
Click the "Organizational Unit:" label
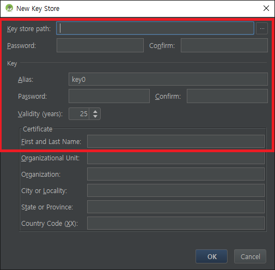50,158
